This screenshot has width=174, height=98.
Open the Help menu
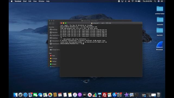(x=48, y=1)
